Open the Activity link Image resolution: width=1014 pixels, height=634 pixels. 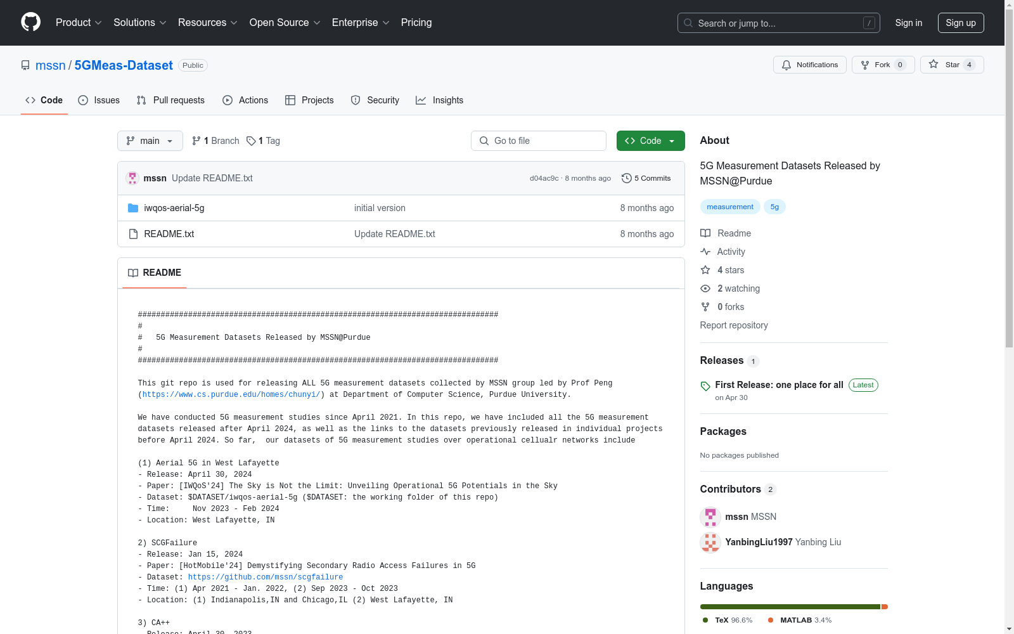[722, 252]
